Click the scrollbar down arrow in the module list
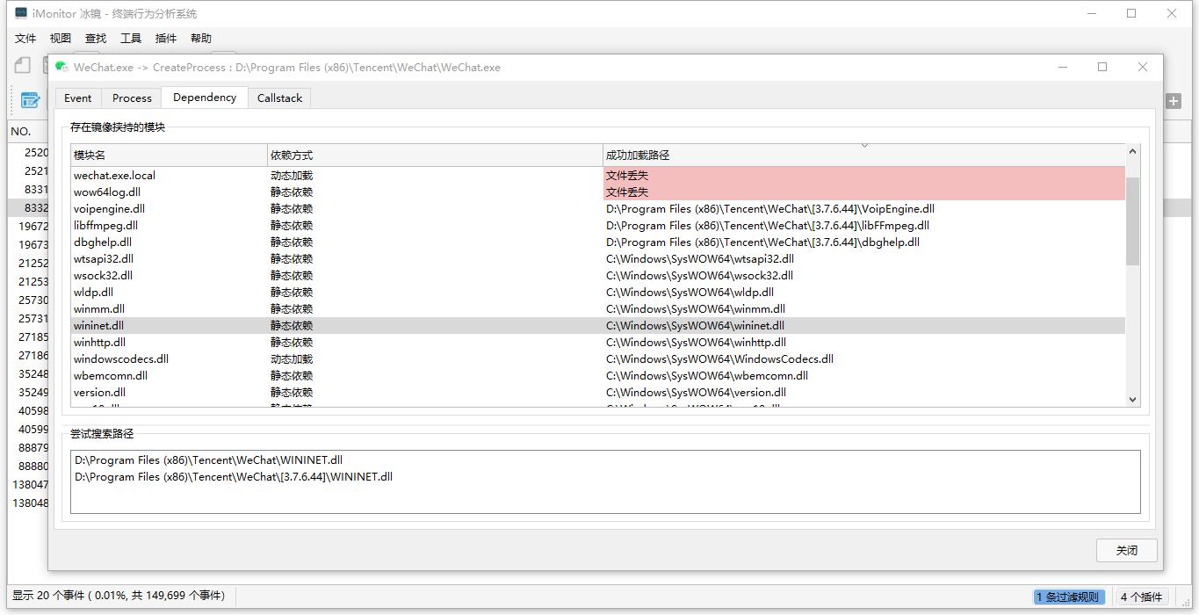This screenshot has width=1199, height=615. click(x=1132, y=399)
